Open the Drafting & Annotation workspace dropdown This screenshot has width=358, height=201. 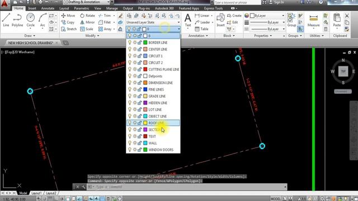[87, 2]
